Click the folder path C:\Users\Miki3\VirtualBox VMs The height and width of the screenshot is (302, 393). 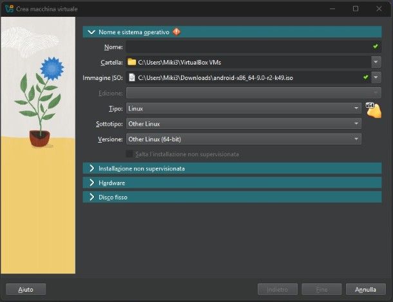[x=180, y=62]
